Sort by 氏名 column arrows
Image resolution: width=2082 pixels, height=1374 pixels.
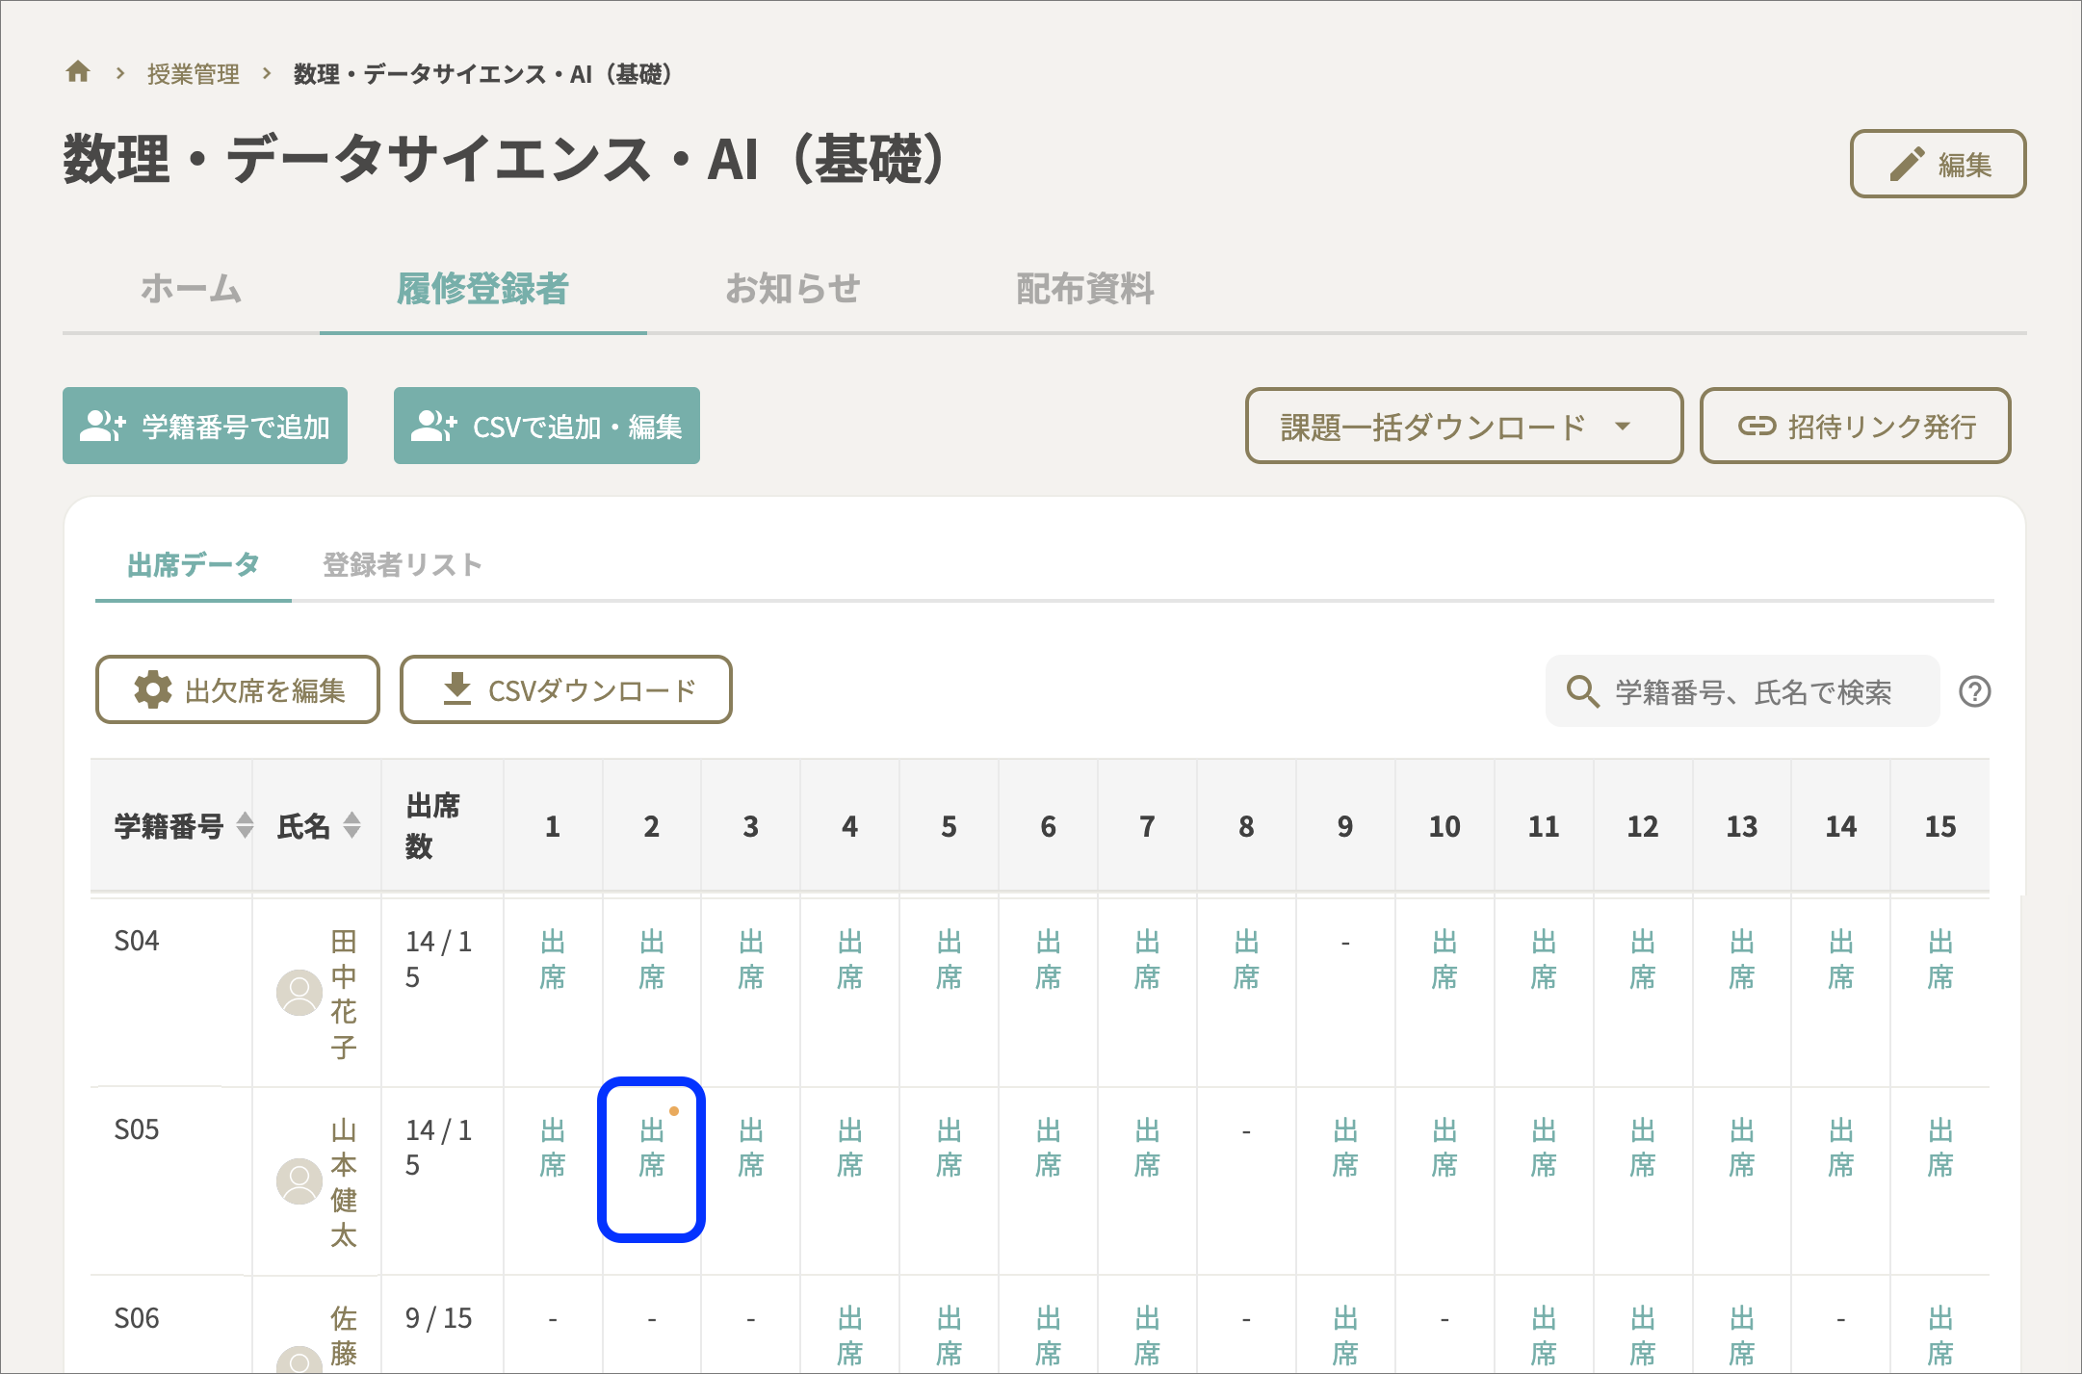click(352, 825)
